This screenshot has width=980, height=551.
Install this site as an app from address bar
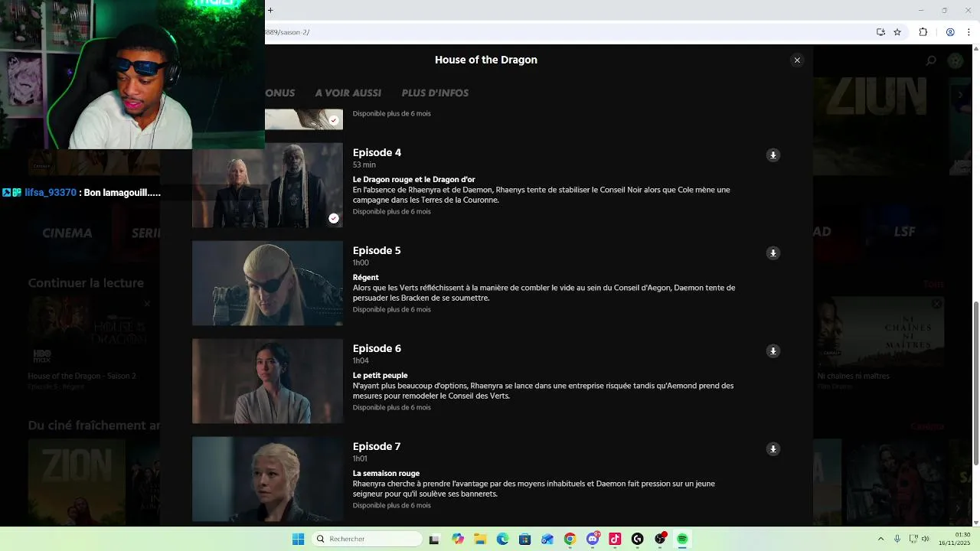tap(880, 32)
